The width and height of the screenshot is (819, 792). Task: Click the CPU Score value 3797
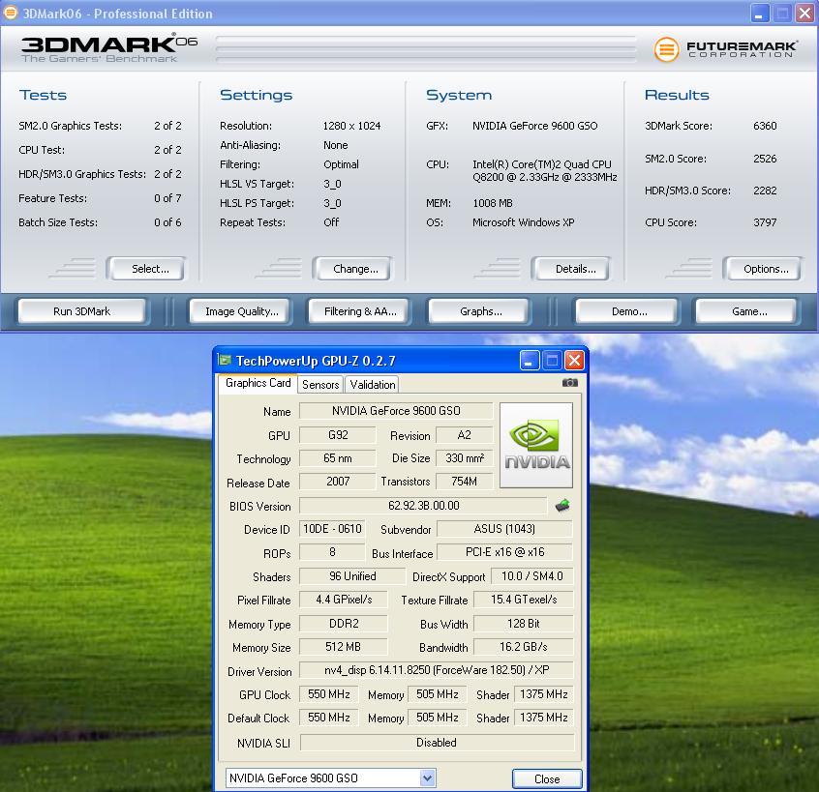click(765, 222)
